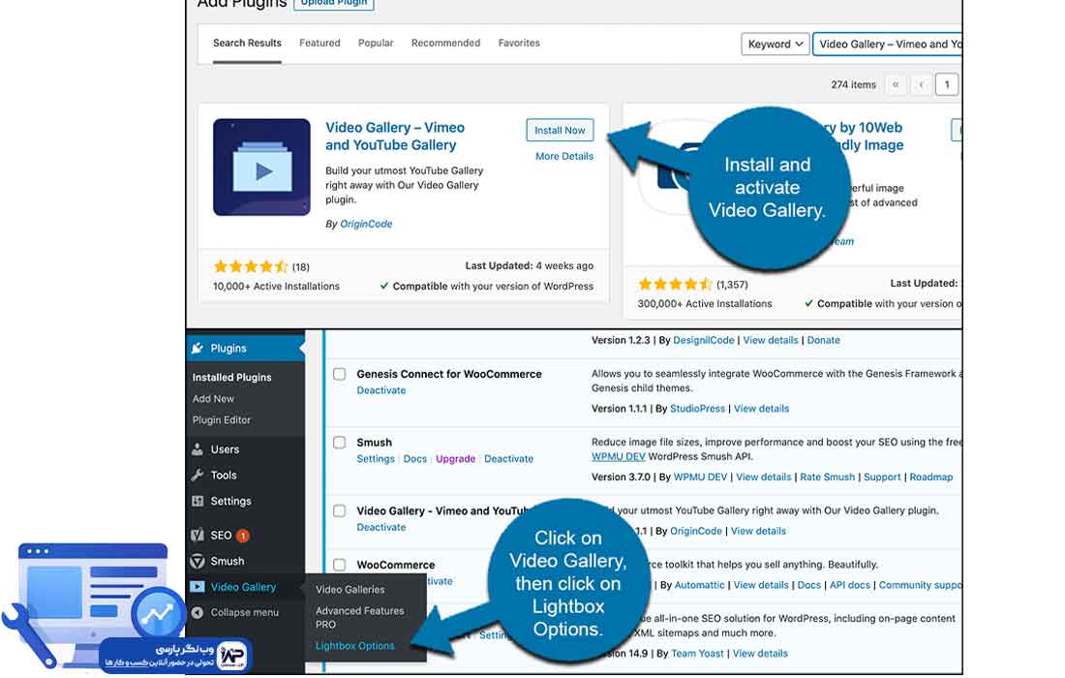Viewport: 1065px width, 678px height.
Task: Go to first page of plugin results
Action: (896, 85)
